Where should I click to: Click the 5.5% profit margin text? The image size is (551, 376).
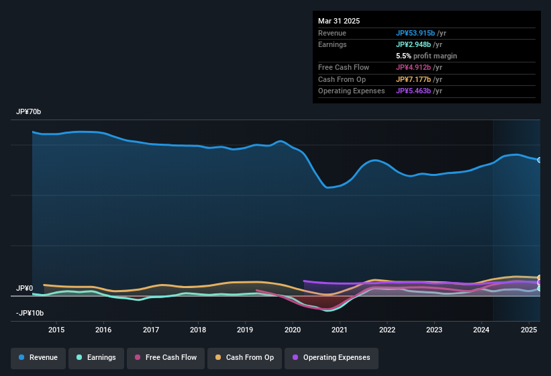[427, 56]
